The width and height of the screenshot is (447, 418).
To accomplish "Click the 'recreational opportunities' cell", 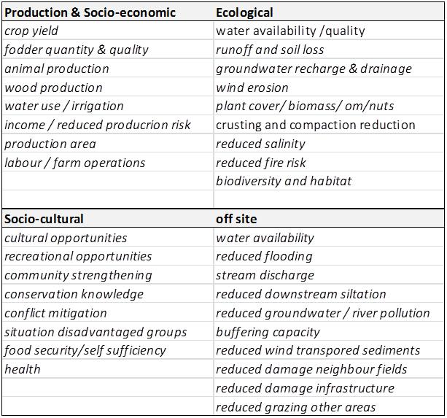I will tap(78, 256).
